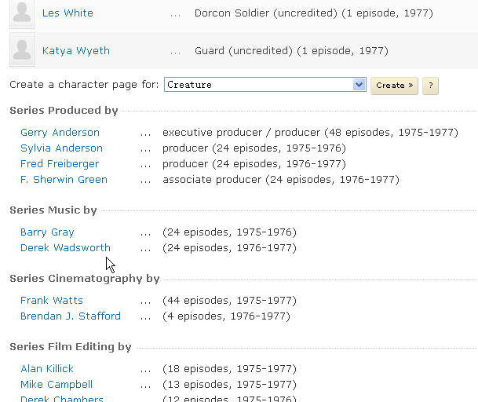The width and height of the screenshot is (478, 402).
Task: Open Mike Campbell's editing credit link
Action: click(57, 384)
